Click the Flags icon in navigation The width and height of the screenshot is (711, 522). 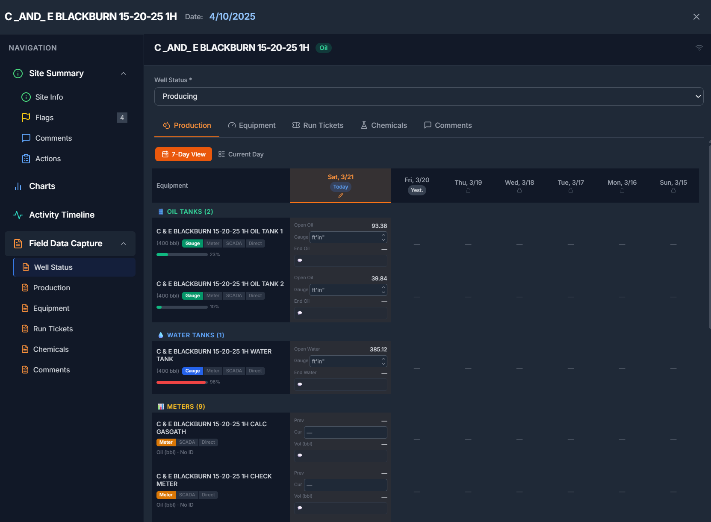pyautogui.click(x=26, y=118)
